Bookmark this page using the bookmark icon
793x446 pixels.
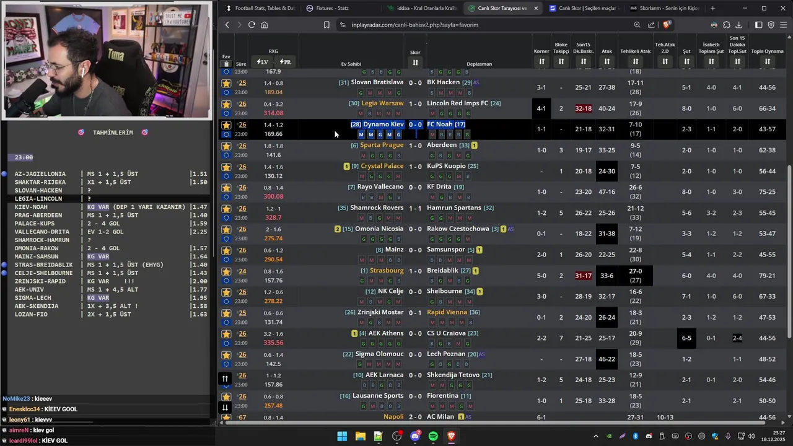(326, 25)
